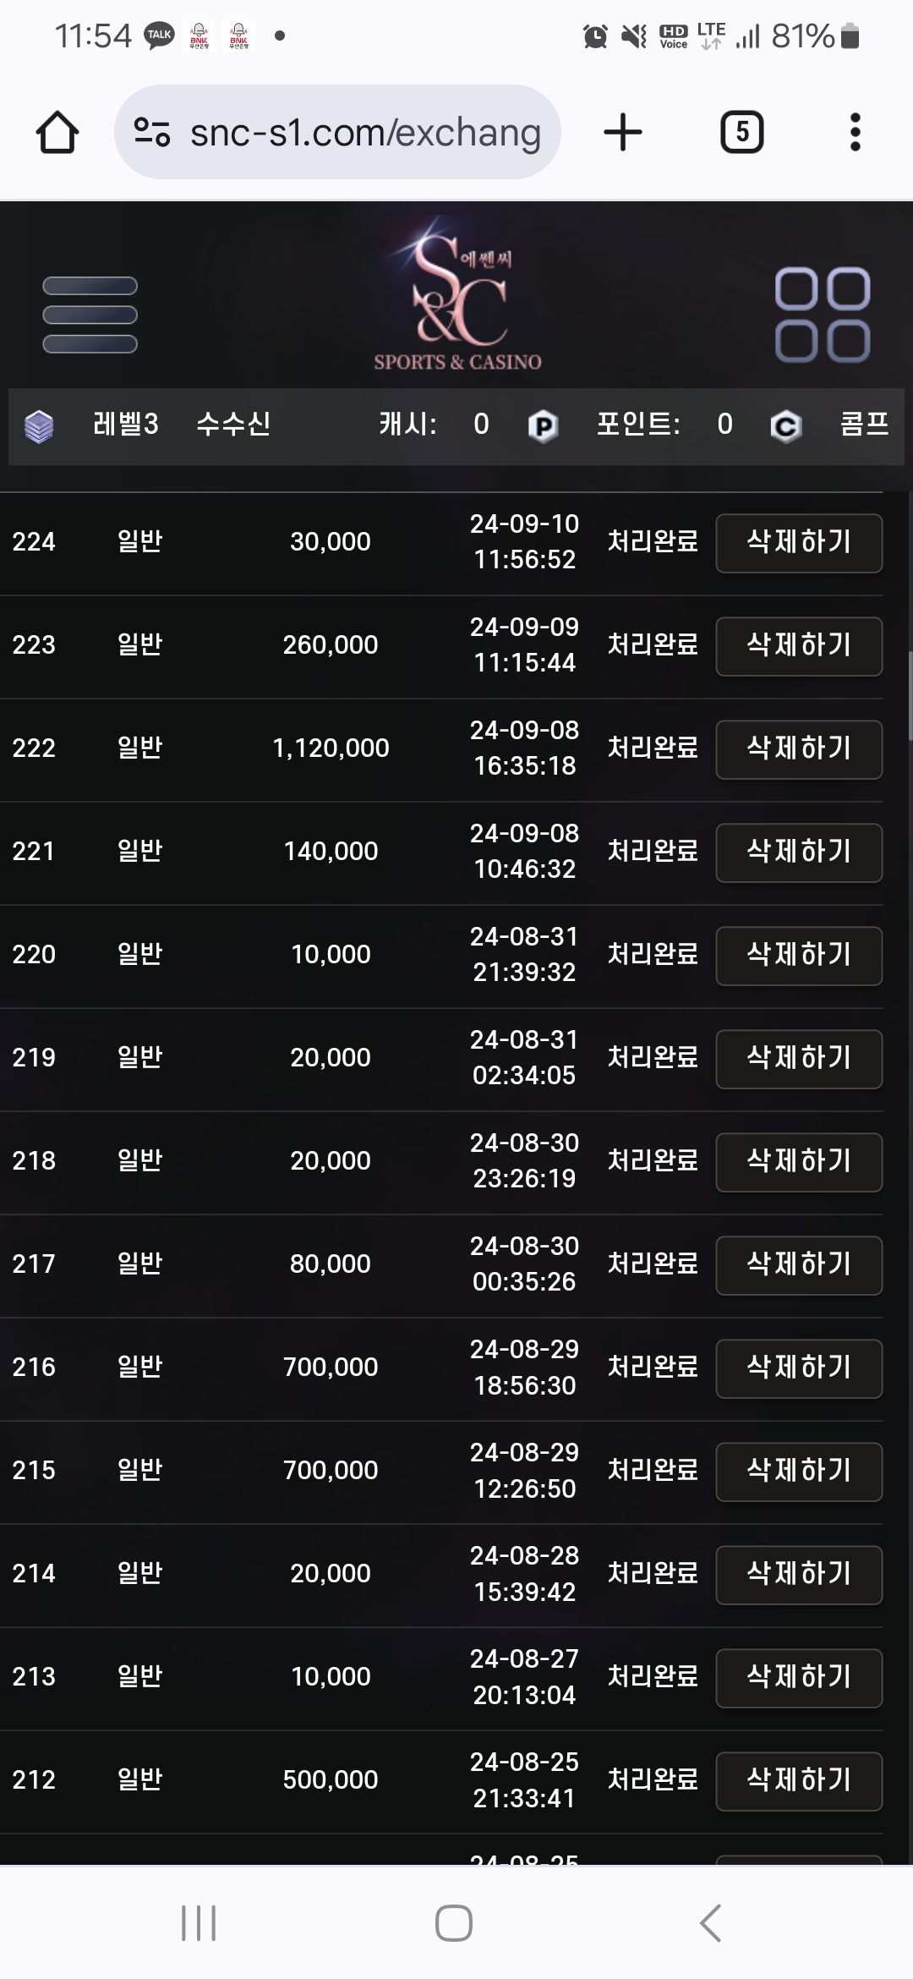The width and height of the screenshot is (913, 1979).
Task: Open the browser three-dot overflow menu
Action: point(855,133)
